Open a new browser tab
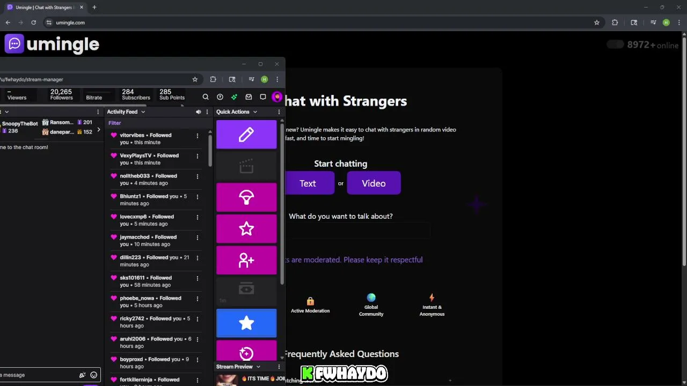Screen dimensions: 687x386 [94, 8]
